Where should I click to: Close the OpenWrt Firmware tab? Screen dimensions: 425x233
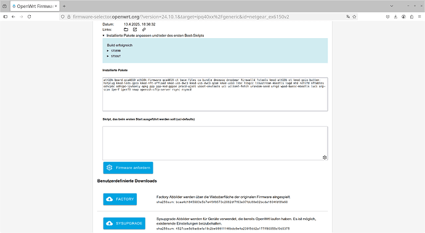click(x=56, y=6)
